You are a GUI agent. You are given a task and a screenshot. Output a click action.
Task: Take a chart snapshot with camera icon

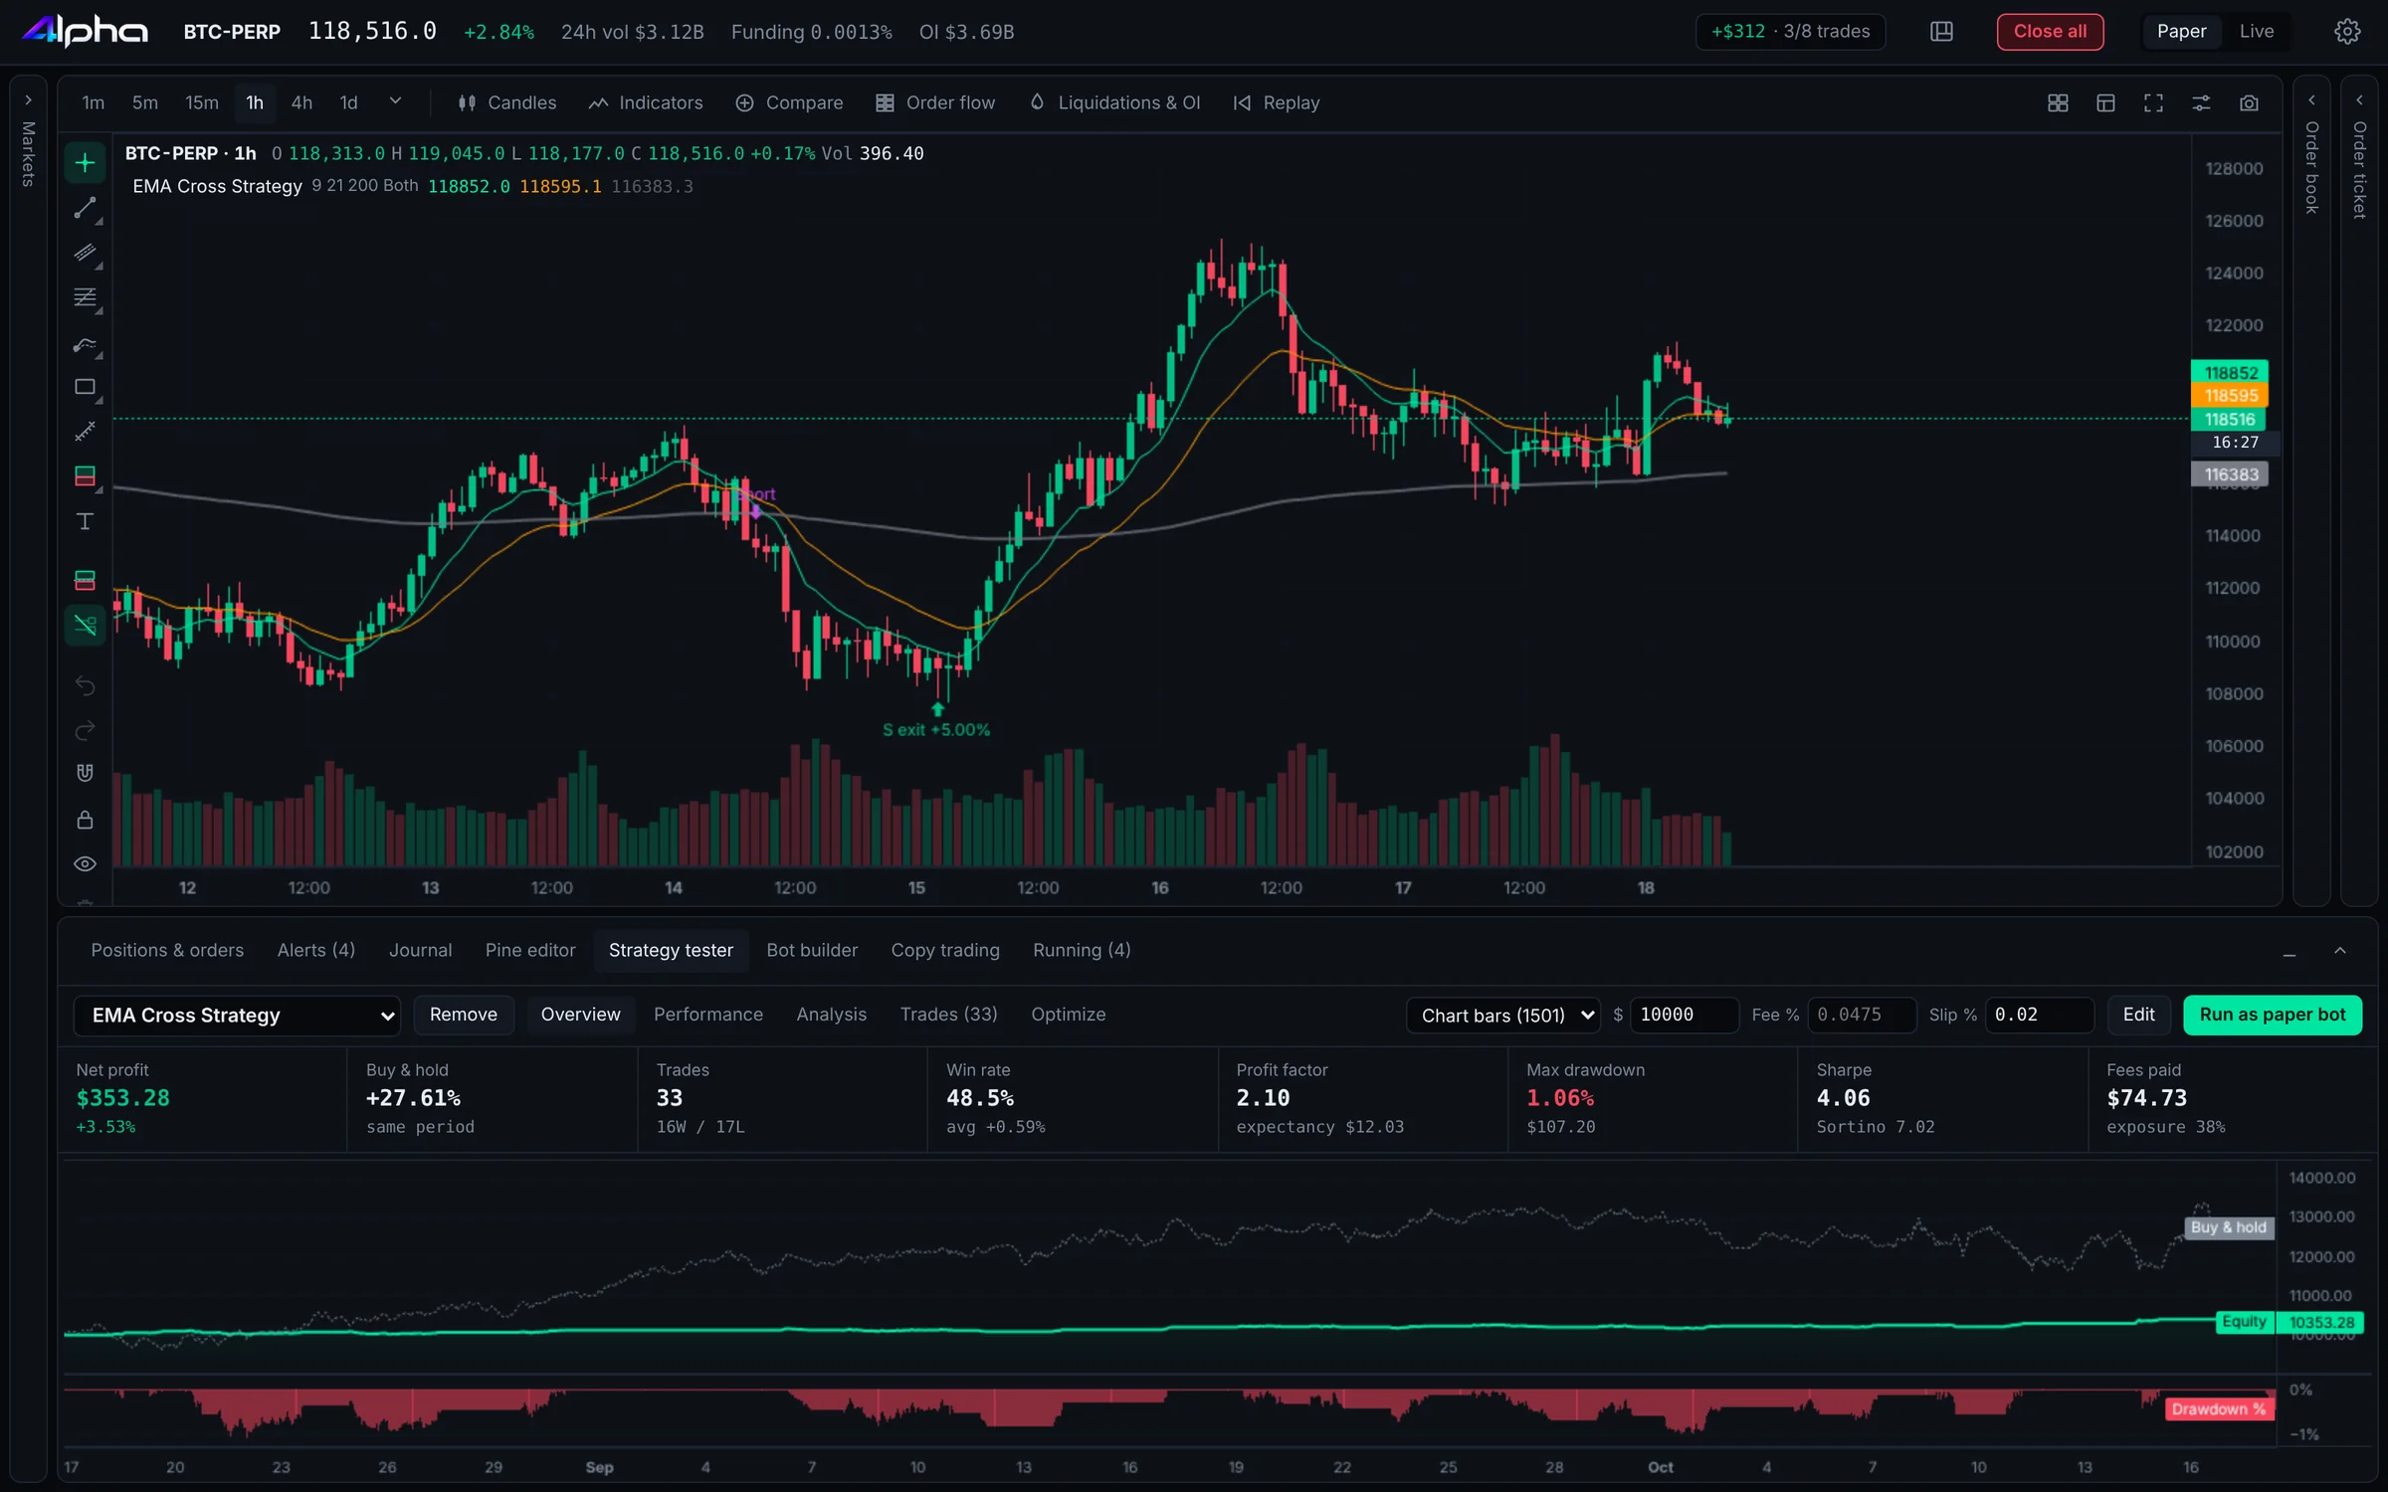click(2249, 103)
